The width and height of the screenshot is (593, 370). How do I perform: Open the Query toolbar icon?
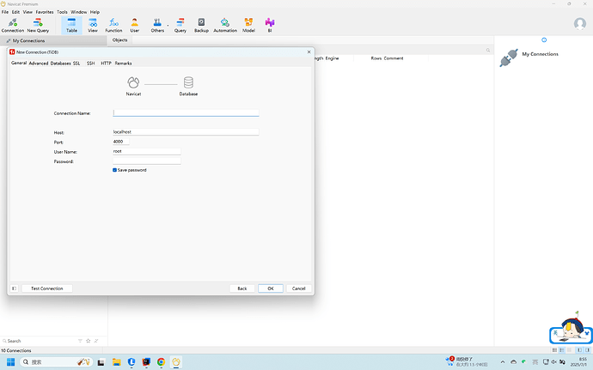click(180, 25)
